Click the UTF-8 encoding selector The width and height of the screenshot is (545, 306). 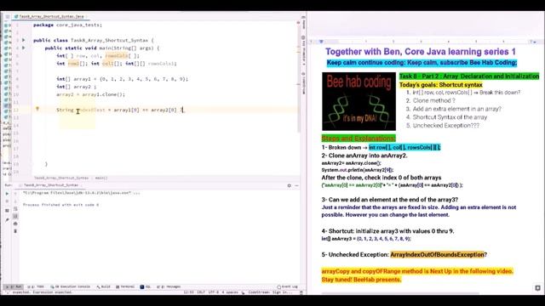click(214, 292)
